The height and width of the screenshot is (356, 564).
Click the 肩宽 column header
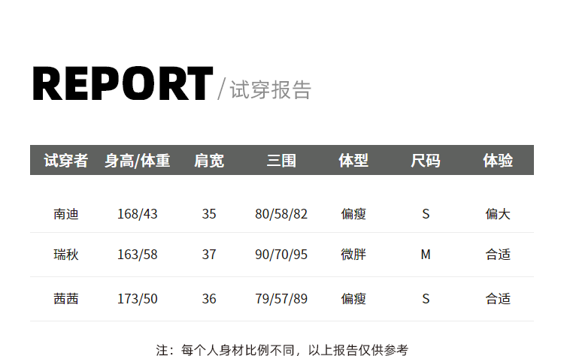[x=209, y=161]
